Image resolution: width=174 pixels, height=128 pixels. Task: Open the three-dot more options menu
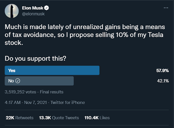[x=166, y=8]
